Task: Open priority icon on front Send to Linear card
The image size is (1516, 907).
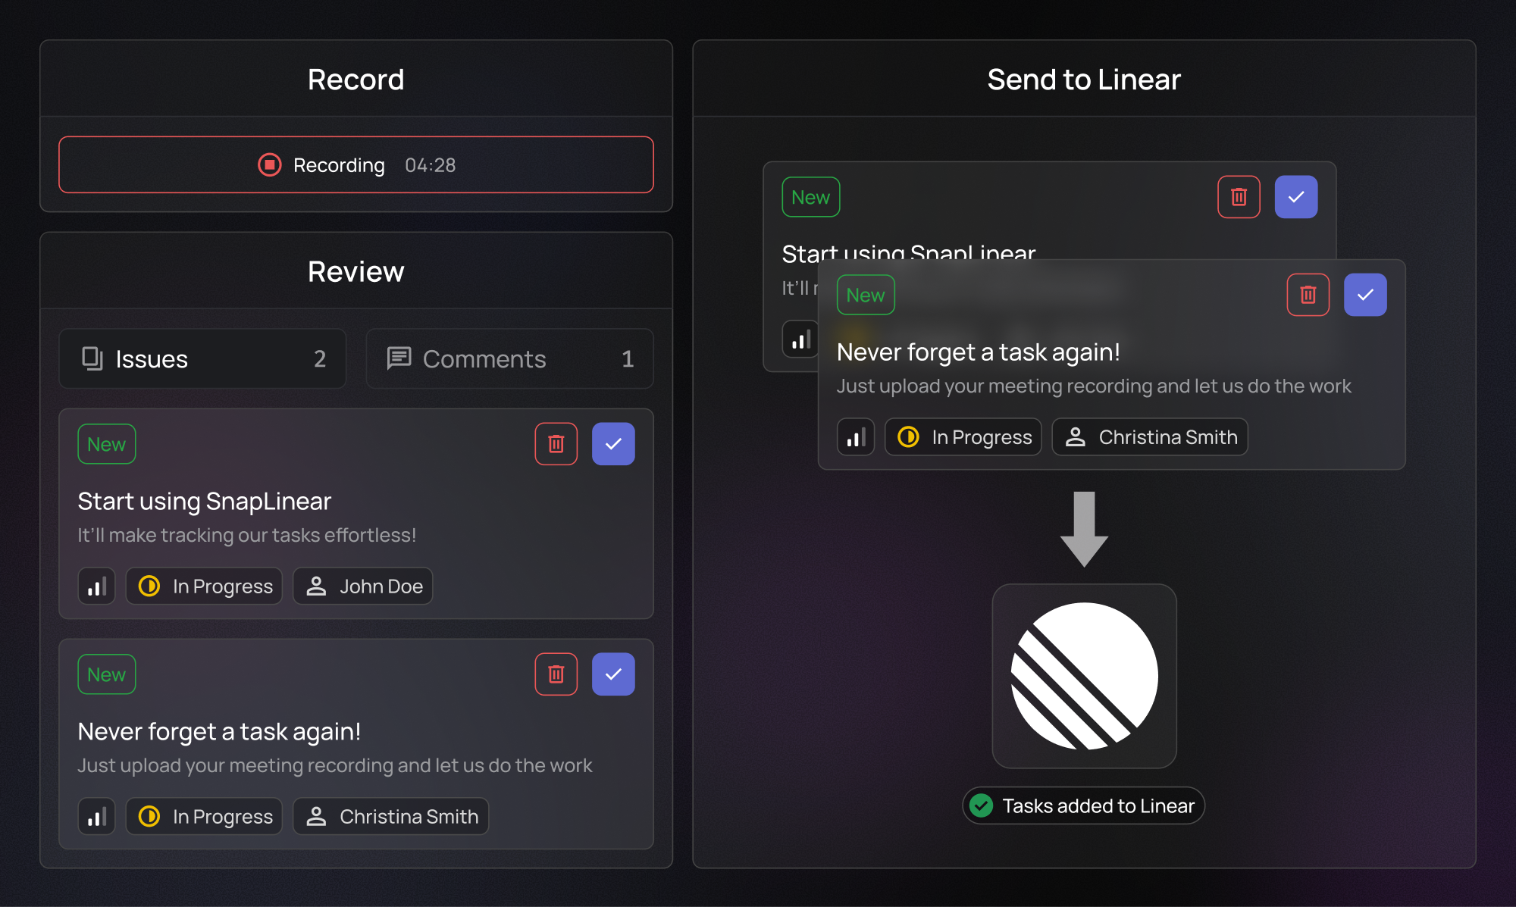Action: point(856,437)
